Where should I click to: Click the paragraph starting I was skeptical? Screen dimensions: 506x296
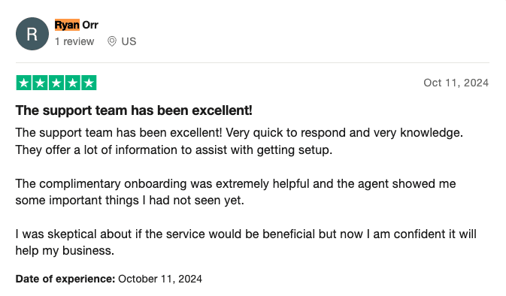[246, 242]
